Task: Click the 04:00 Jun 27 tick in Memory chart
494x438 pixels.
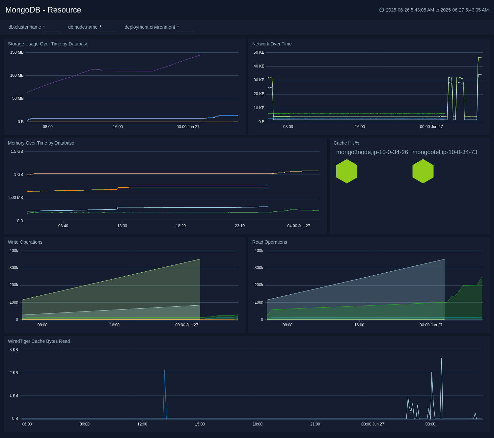Action: click(299, 226)
